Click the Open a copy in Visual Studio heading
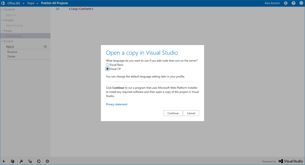 (142, 53)
